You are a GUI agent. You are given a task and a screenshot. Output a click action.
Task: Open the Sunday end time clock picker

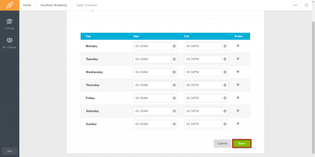click(225, 124)
